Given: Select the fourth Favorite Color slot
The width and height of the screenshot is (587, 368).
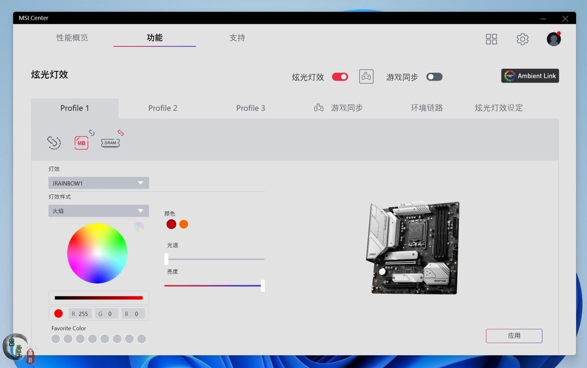Looking at the screenshot, I should point(93,339).
